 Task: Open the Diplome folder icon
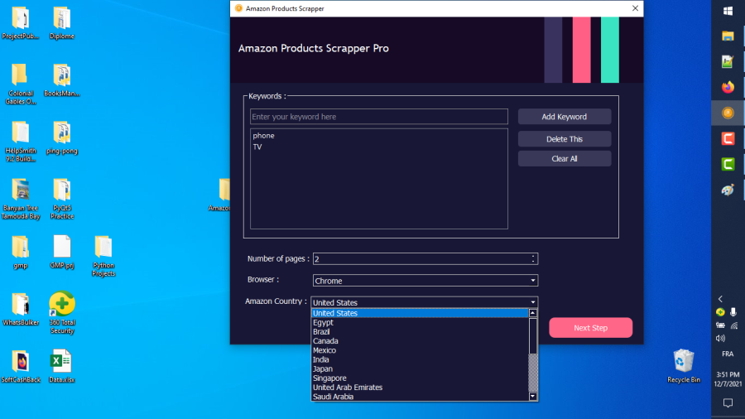62,22
